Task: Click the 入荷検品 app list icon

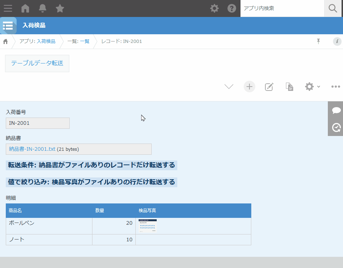Action: [x=8, y=26]
